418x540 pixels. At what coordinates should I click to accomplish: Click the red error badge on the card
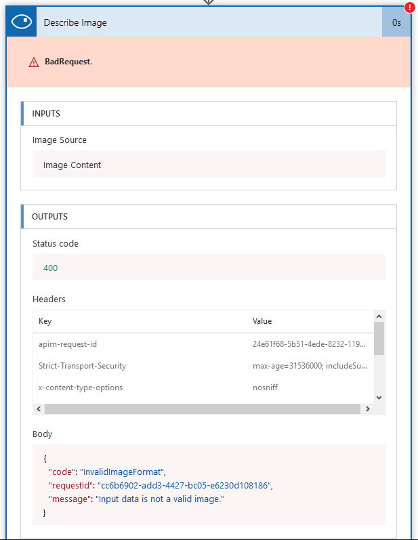point(409,8)
